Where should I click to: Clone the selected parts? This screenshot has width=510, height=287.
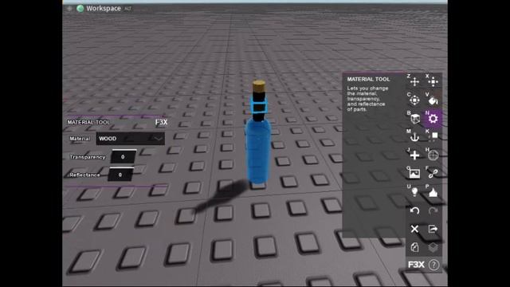(x=414, y=247)
